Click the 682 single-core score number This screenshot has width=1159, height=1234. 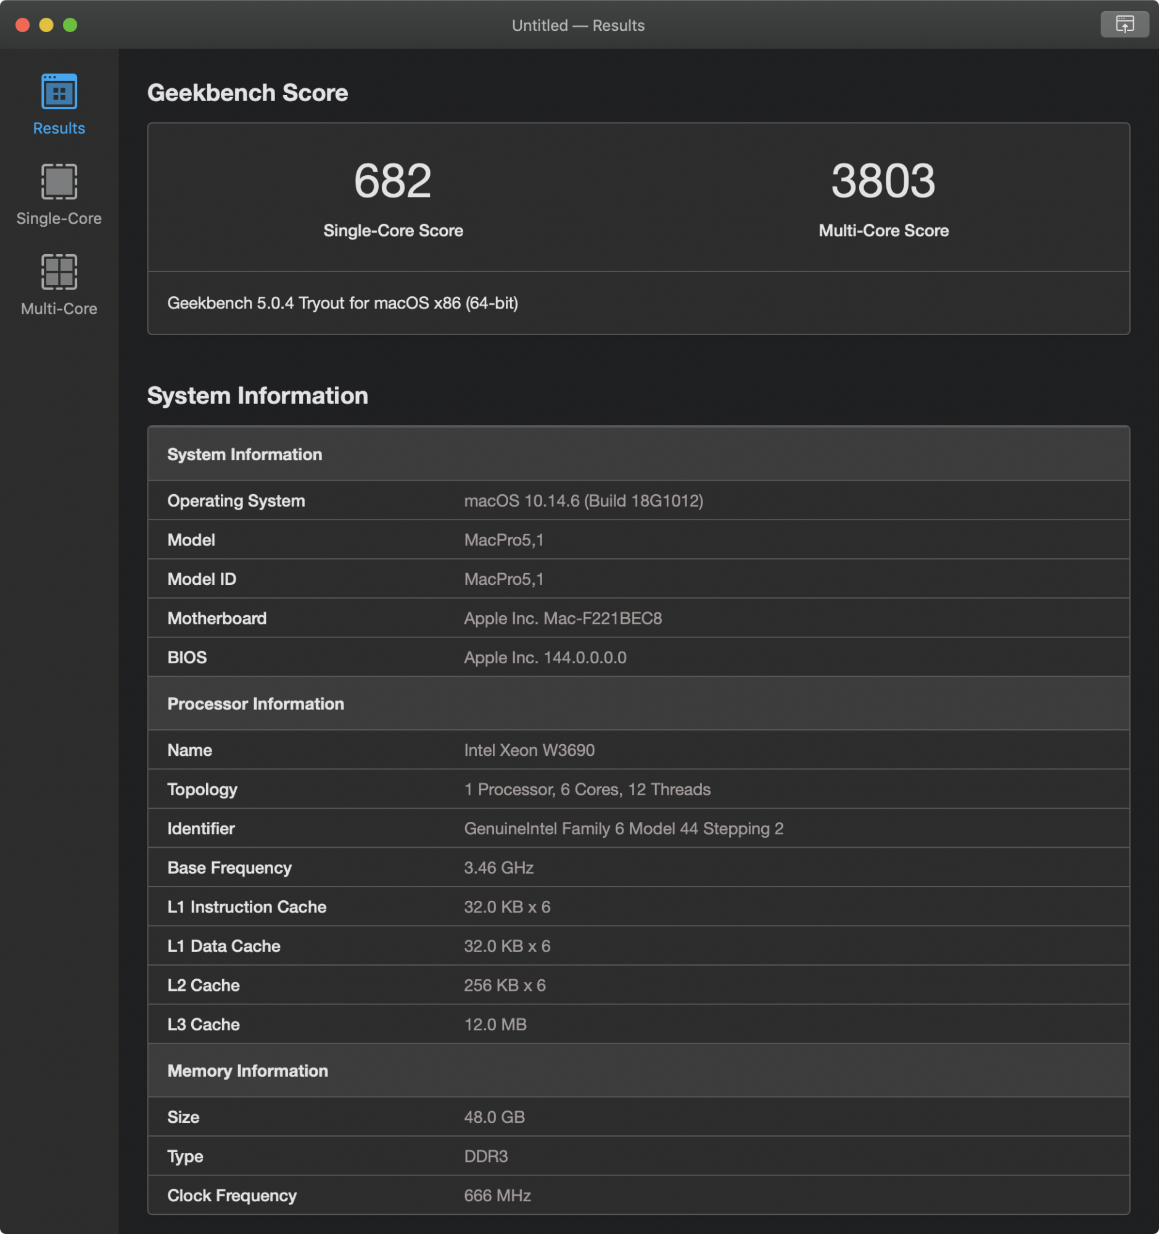coord(393,181)
